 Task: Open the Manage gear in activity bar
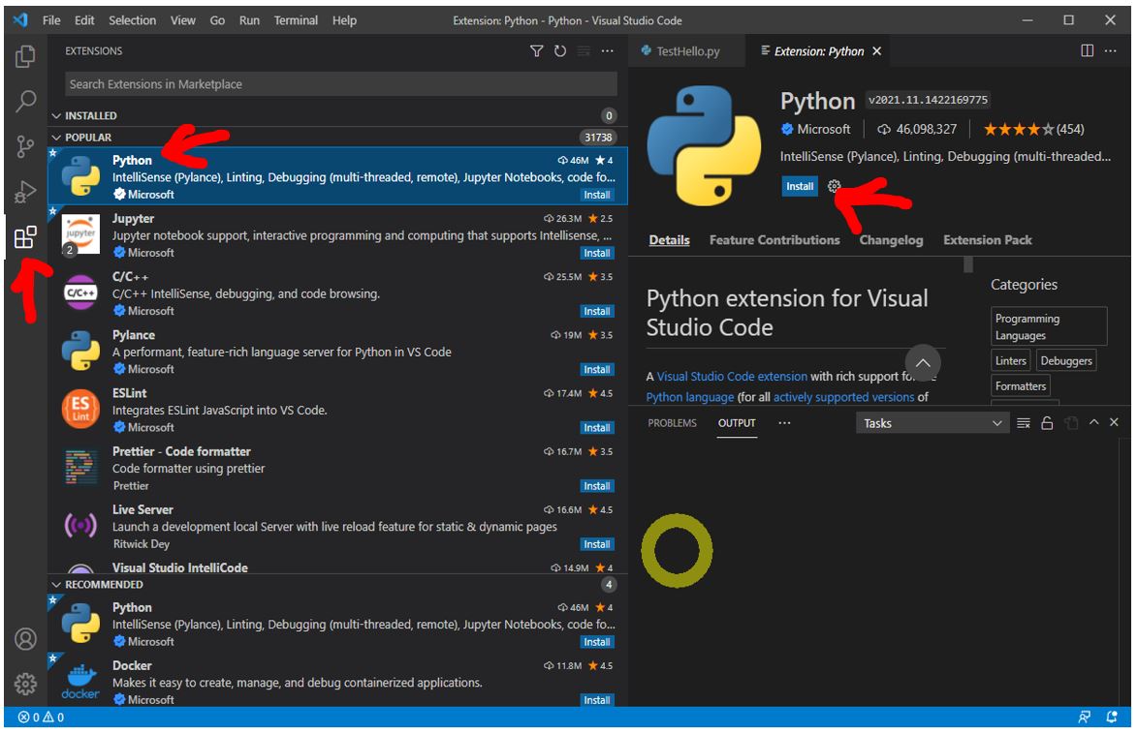(25, 684)
